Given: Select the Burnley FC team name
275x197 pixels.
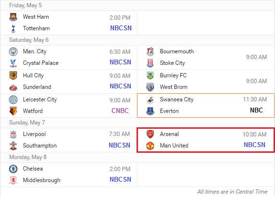Looking at the screenshot, I should coord(173,75).
